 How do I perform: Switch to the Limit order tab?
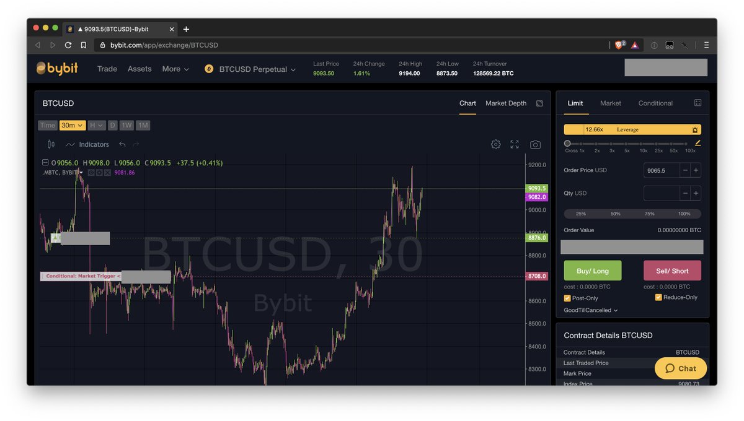(x=575, y=103)
